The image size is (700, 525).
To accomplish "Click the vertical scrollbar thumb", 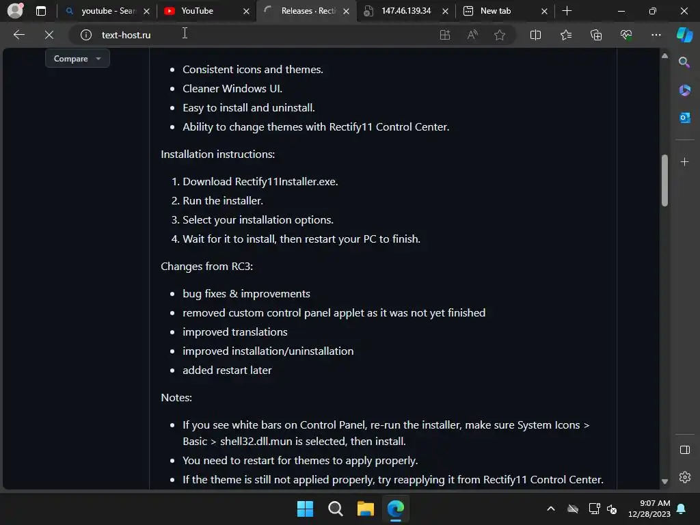I will (664, 180).
